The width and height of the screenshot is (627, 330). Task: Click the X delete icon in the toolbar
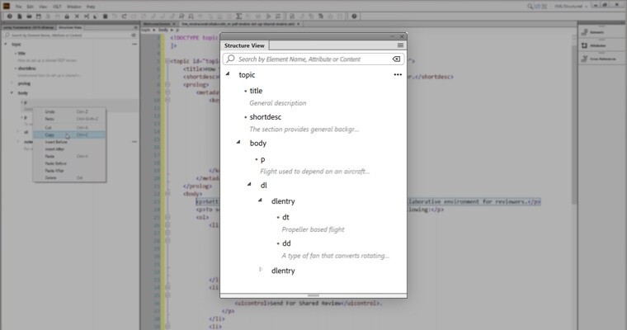point(77,16)
